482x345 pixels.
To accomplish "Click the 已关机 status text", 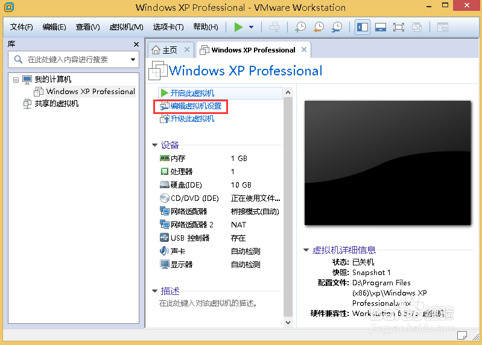I will tap(363, 262).
